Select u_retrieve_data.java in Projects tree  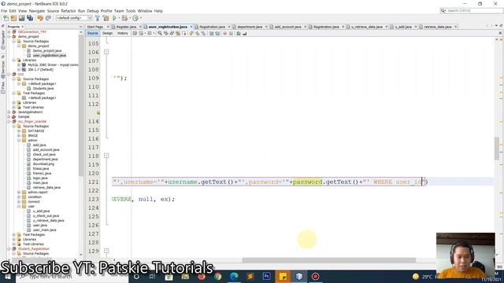pyautogui.click(x=48, y=220)
